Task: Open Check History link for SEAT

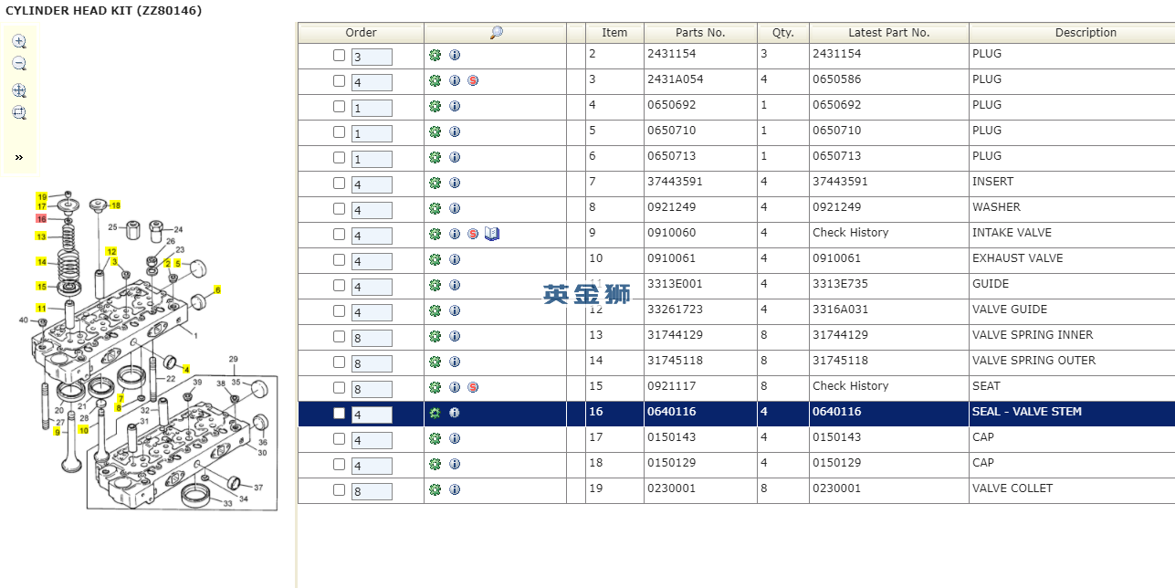Action: 851,386
